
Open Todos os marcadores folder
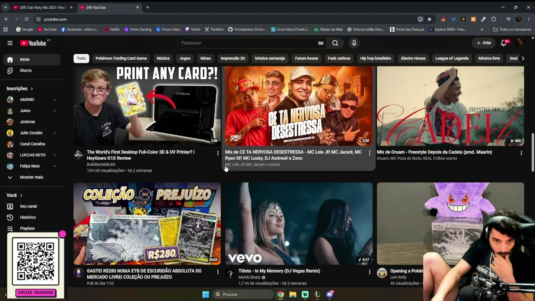(x=512, y=30)
